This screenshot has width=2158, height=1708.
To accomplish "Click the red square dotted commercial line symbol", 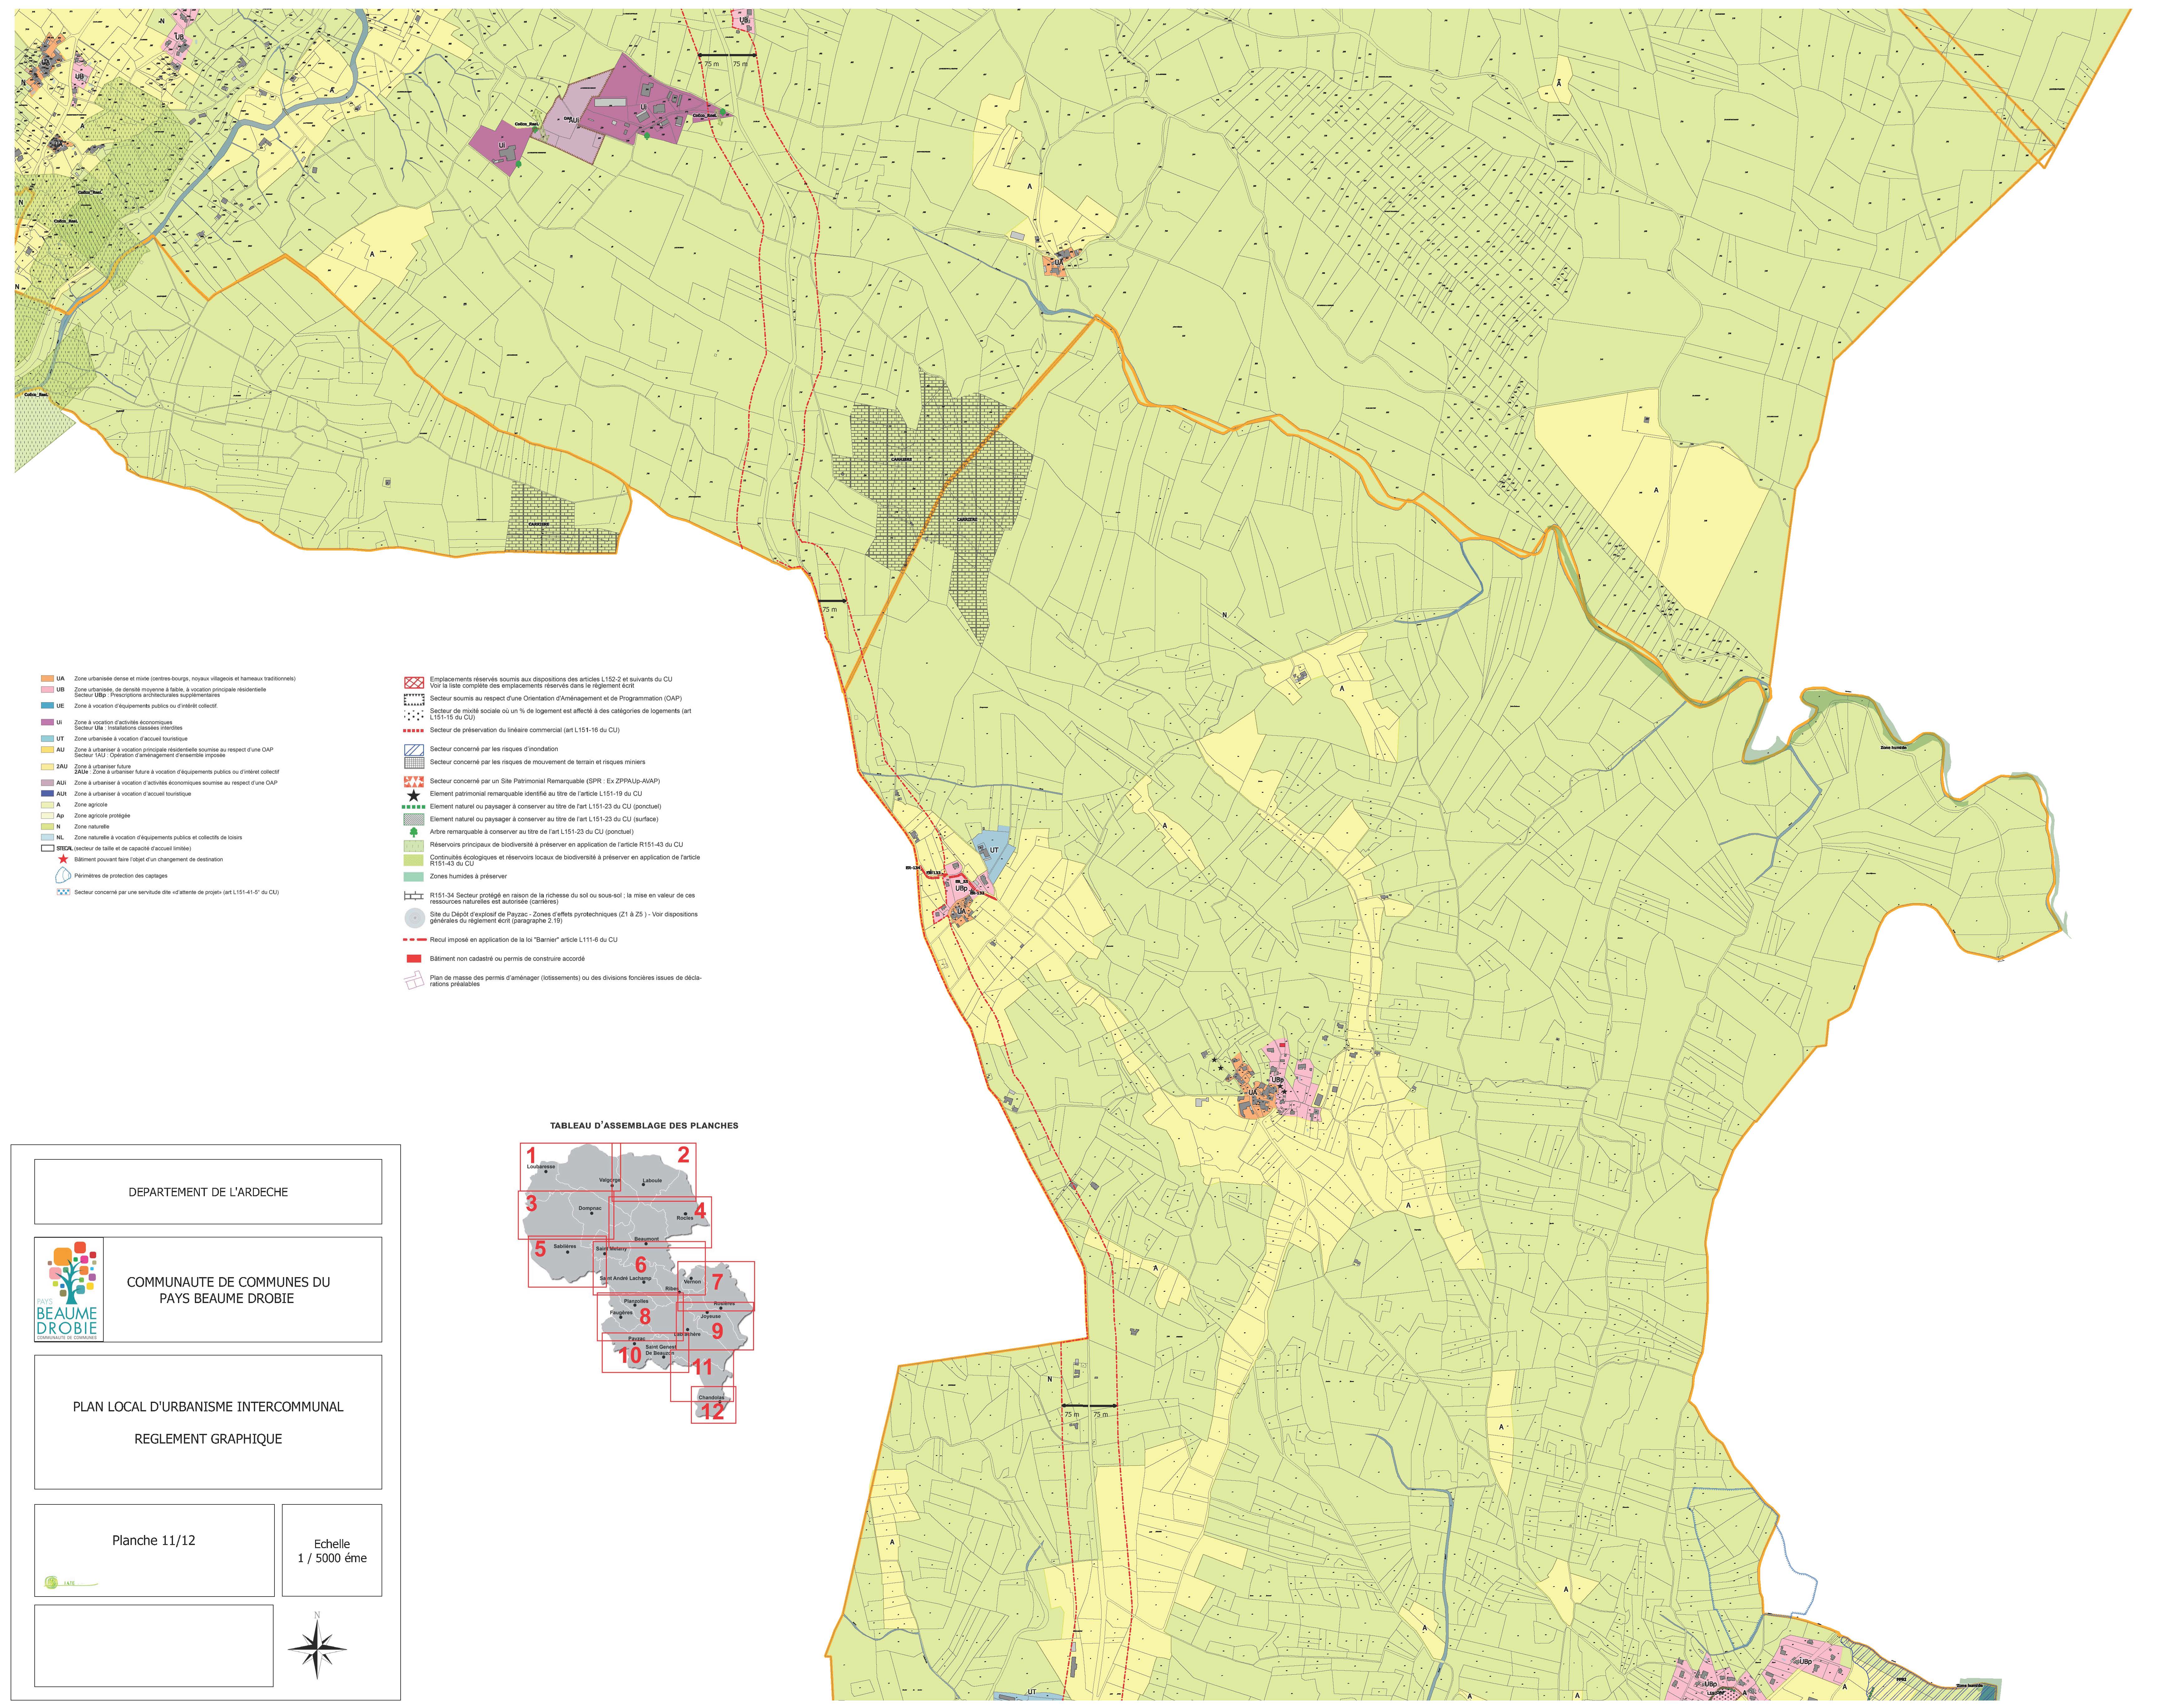I will (414, 731).
